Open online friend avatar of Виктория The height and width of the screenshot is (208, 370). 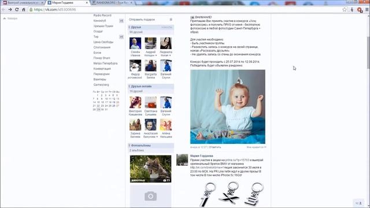pos(135,102)
